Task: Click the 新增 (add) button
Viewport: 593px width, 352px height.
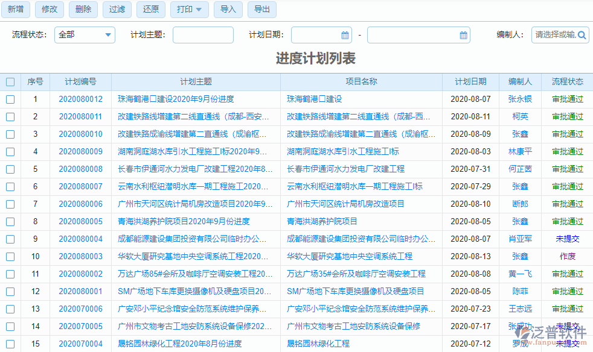Action: [x=16, y=10]
